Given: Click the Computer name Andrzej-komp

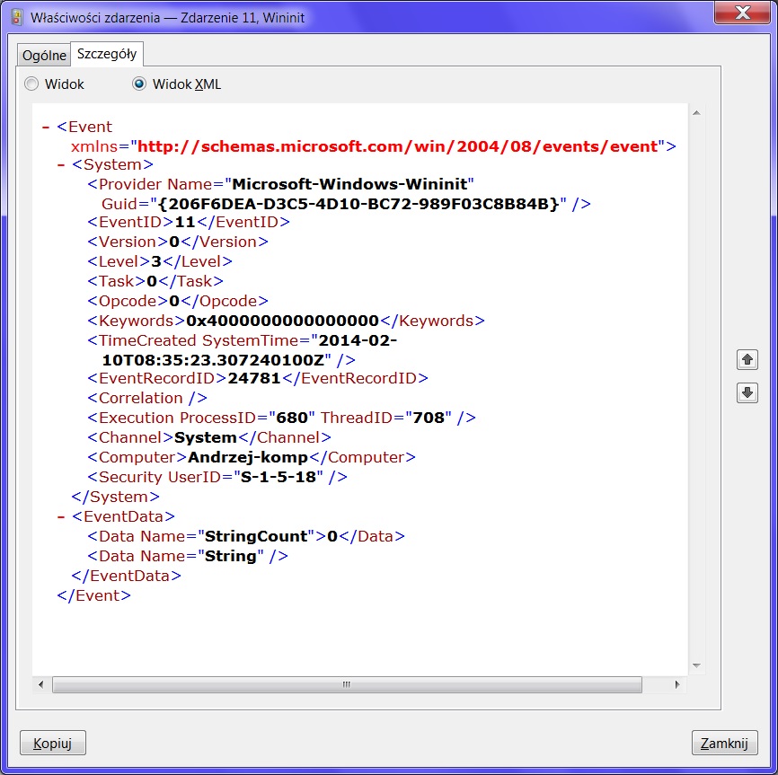Looking at the screenshot, I should (x=248, y=457).
